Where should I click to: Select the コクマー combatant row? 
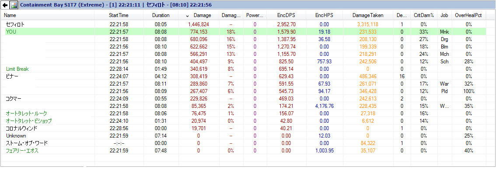[245, 98]
